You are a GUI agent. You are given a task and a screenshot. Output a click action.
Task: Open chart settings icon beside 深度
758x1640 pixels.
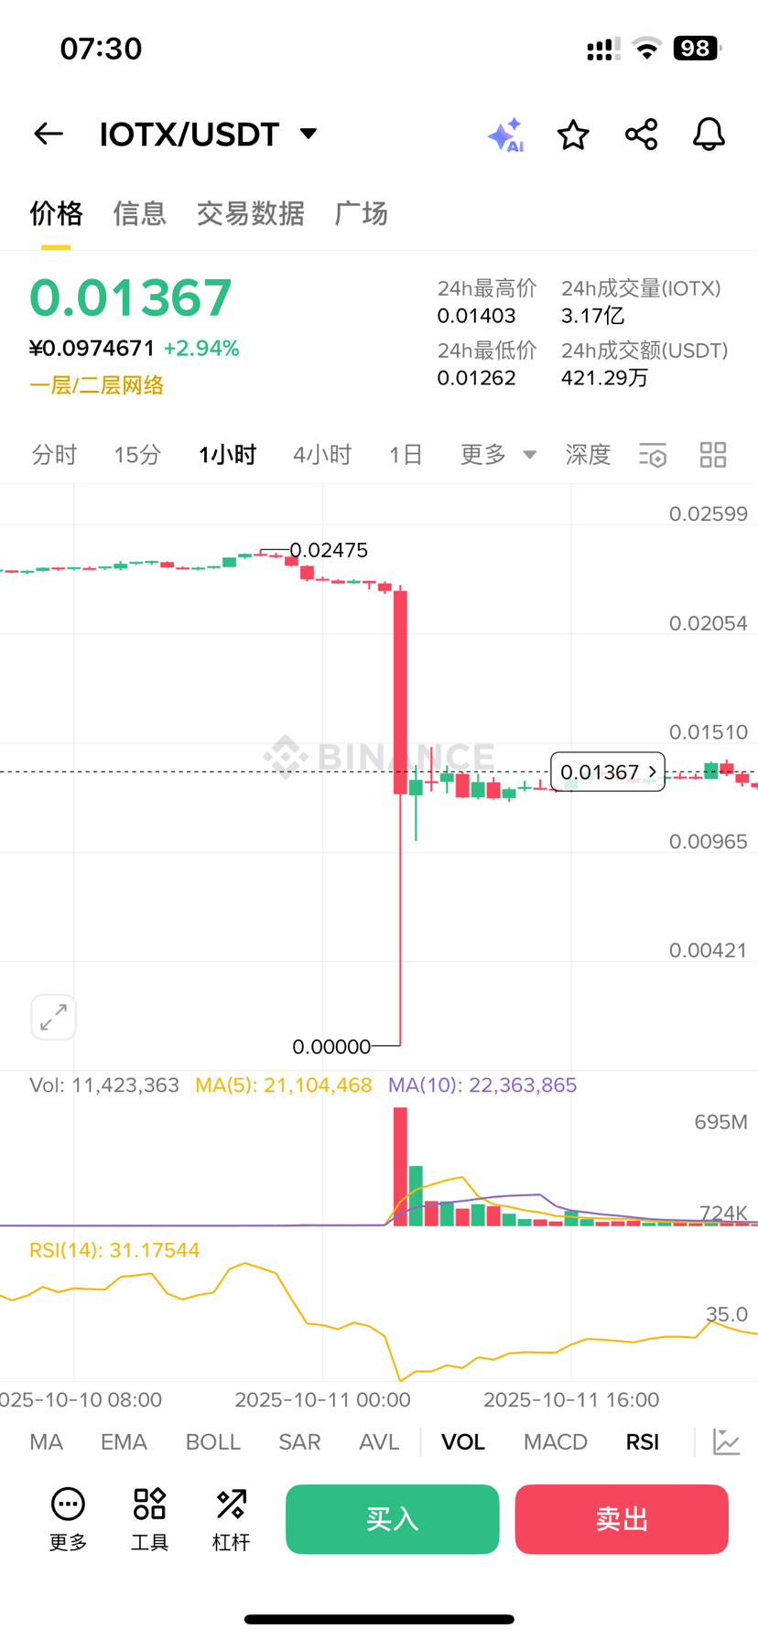pyautogui.click(x=653, y=455)
